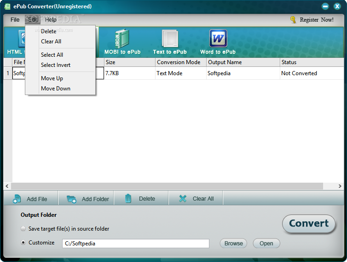Click the key icon beside Register Now
The image size is (347, 262).
pos(293,20)
